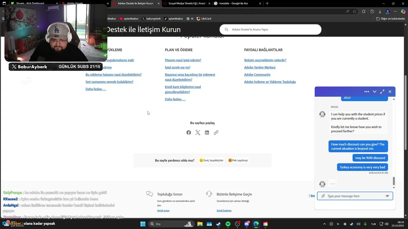Close the 'Sosyal Medya Yöneticiliği' tab
Screen dimensions: 408x229
209,3
